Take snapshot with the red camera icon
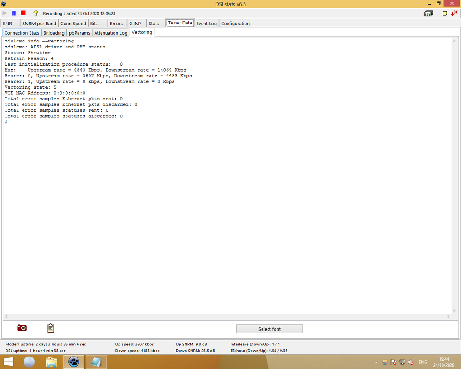 22,328
